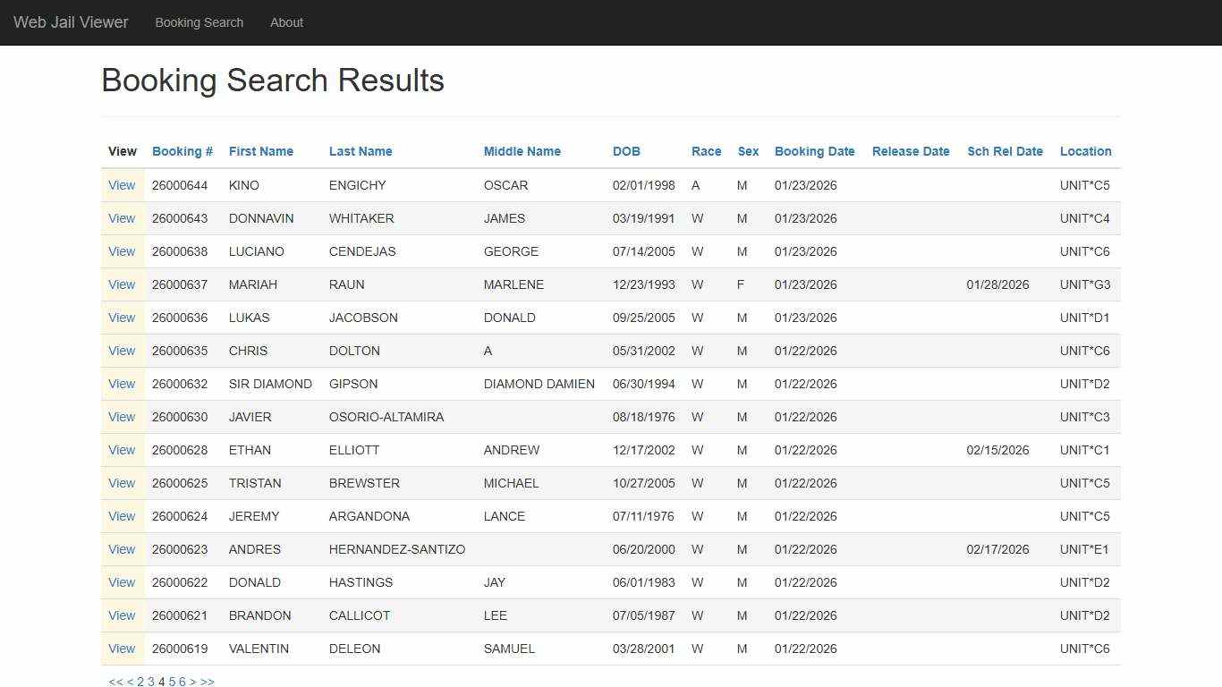Sort results by Last Name
This screenshot has width=1222, height=687.
(361, 151)
